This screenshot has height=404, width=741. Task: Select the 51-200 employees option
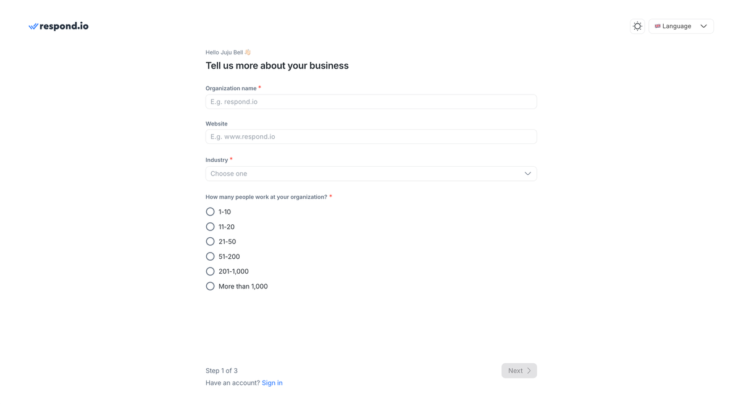pyautogui.click(x=210, y=256)
